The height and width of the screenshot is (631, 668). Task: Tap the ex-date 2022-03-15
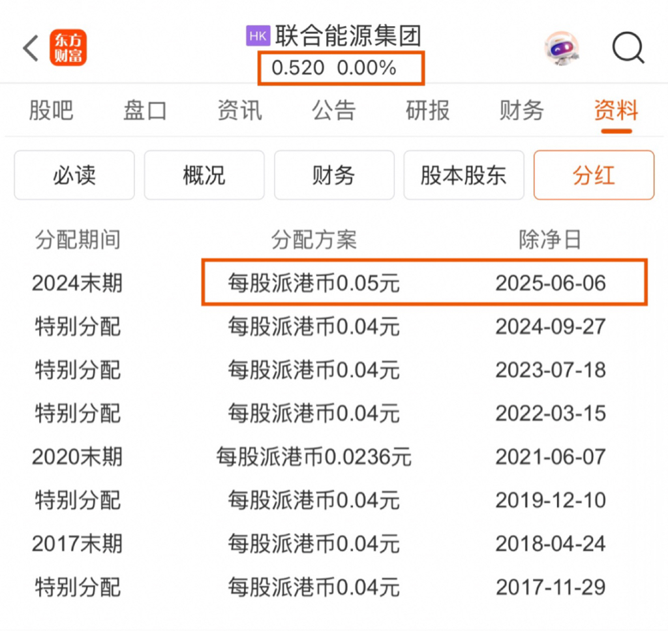pyautogui.click(x=551, y=413)
